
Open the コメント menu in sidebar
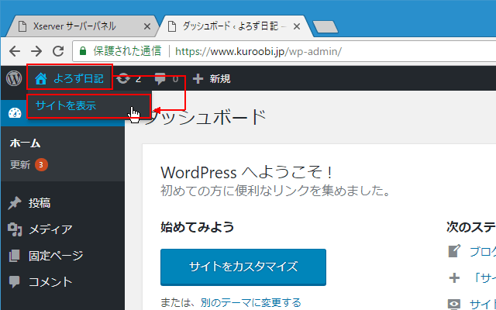(50, 282)
